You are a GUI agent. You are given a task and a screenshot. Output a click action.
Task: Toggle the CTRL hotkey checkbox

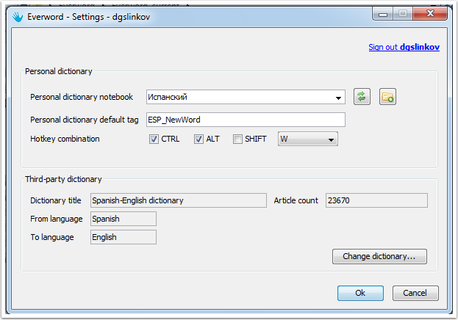pos(154,139)
